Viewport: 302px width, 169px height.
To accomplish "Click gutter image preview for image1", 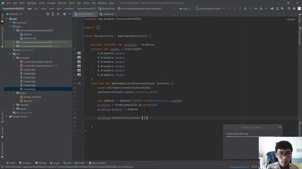I will click(79, 53).
